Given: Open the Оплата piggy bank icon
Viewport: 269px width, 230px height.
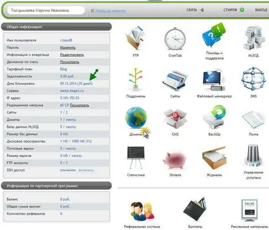Looking at the screenshot, I should coord(175,160).
